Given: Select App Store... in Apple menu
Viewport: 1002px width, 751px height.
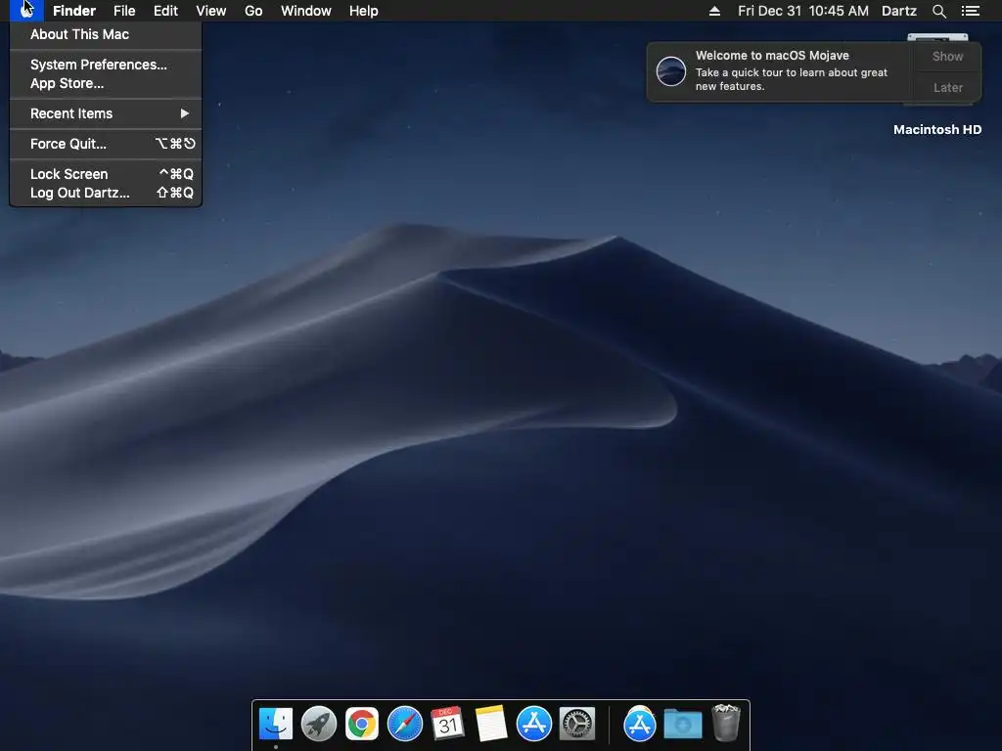Looking at the screenshot, I should pyautogui.click(x=106, y=83).
